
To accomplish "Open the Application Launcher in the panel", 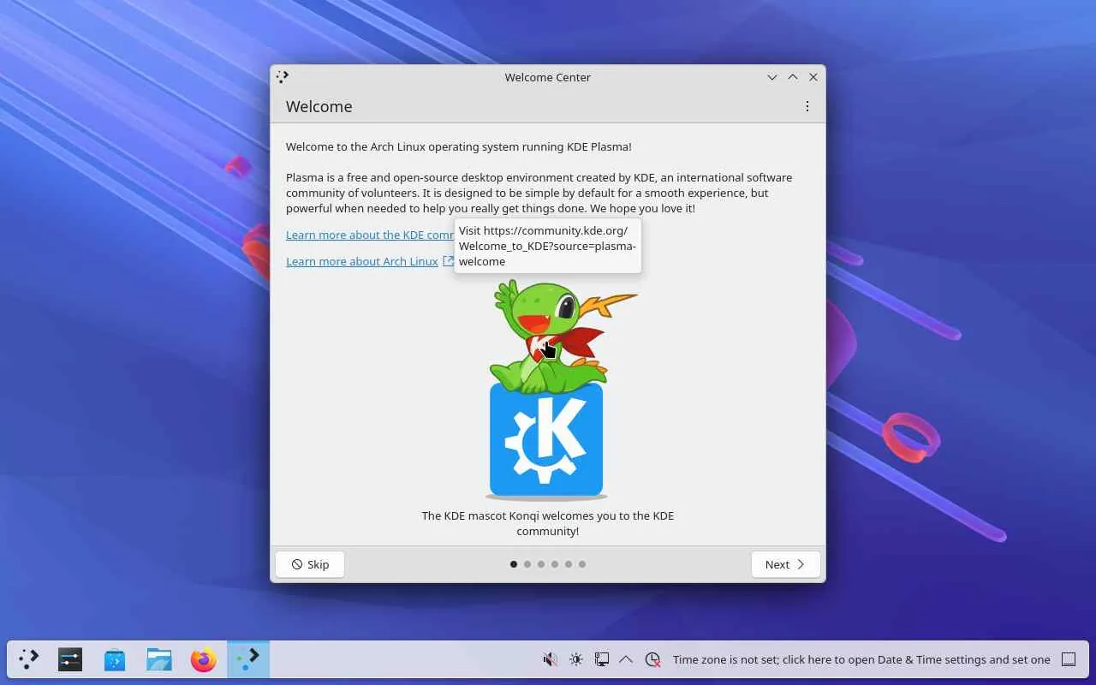I will 29,659.
